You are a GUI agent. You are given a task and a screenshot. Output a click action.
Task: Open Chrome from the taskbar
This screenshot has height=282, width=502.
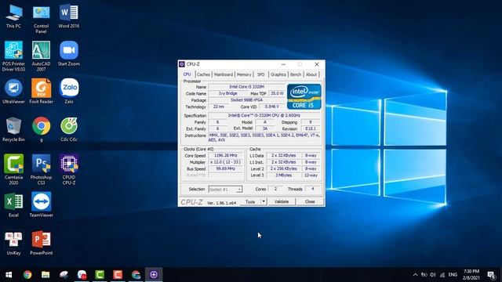pos(27,275)
